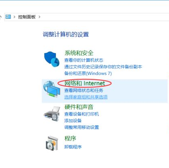Open 系统和安全 category heading
169x168 pixels.
(x=79, y=53)
